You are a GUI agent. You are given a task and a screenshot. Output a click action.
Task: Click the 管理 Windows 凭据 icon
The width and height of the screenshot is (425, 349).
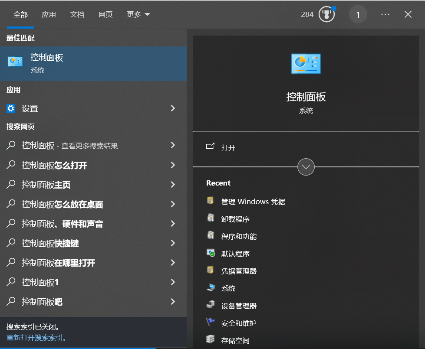(x=211, y=201)
